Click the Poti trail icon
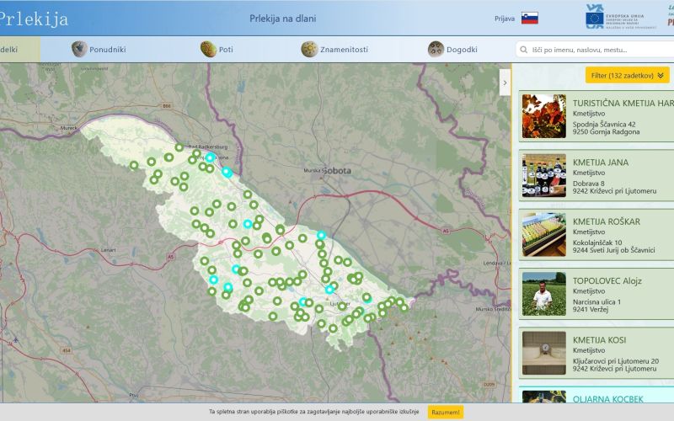Viewport: 674px width, 421px height. pyautogui.click(x=208, y=49)
